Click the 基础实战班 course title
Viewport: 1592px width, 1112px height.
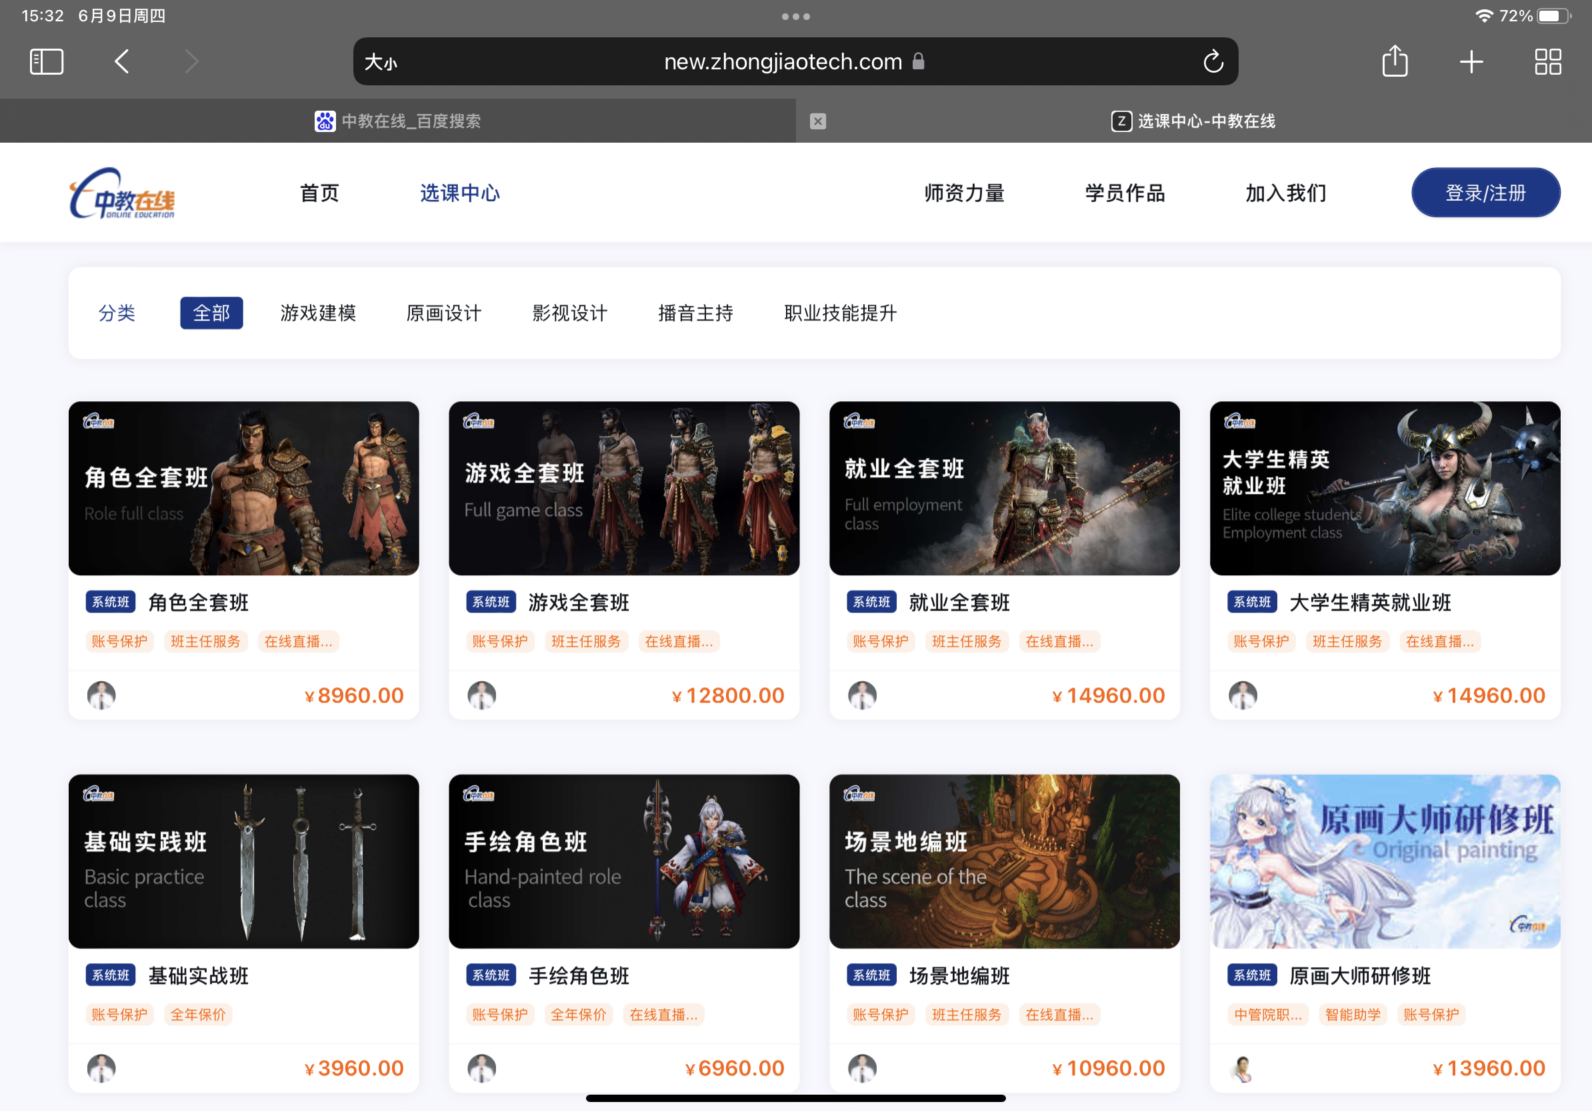click(x=198, y=975)
